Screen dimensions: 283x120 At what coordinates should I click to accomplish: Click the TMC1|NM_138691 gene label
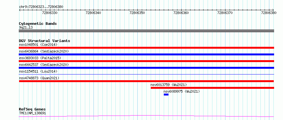(32, 113)
